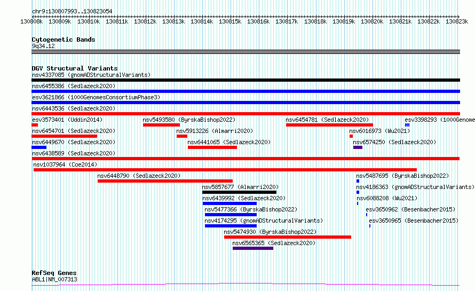475x291 pixels.
Task: Click nsv5487695 (ByrskaBishop2022) variant label
Action: click(x=402, y=176)
